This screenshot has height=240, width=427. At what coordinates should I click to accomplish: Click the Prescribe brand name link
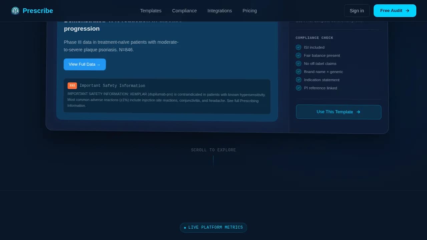pos(38,11)
